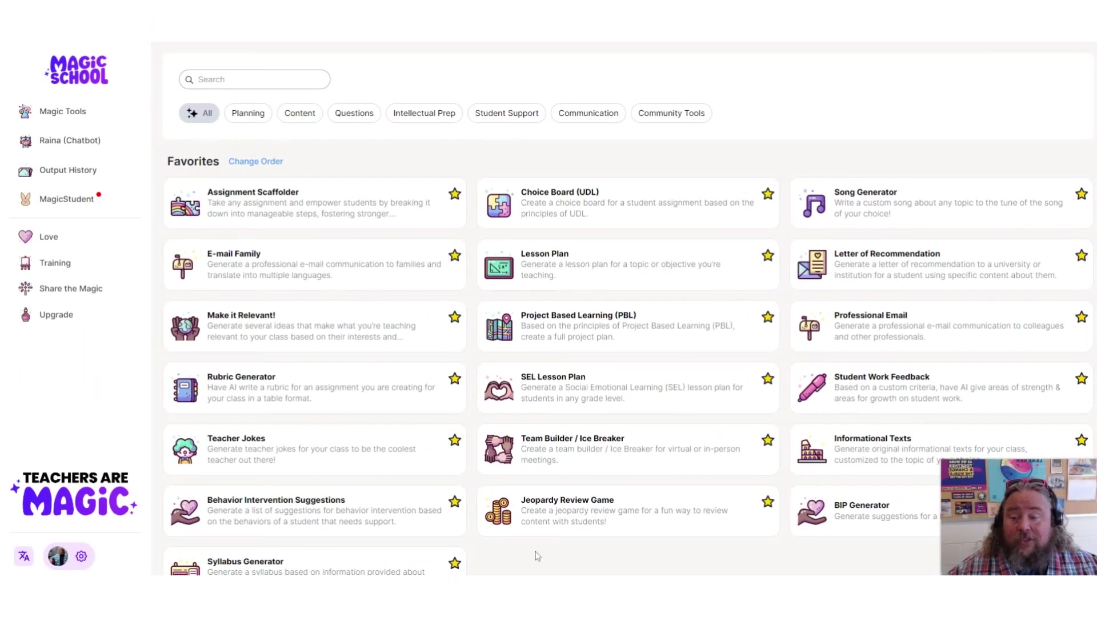The height and width of the screenshot is (617, 1097).
Task: Click the Student Work Feedback pen icon
Action: click(x=812, y=388)
